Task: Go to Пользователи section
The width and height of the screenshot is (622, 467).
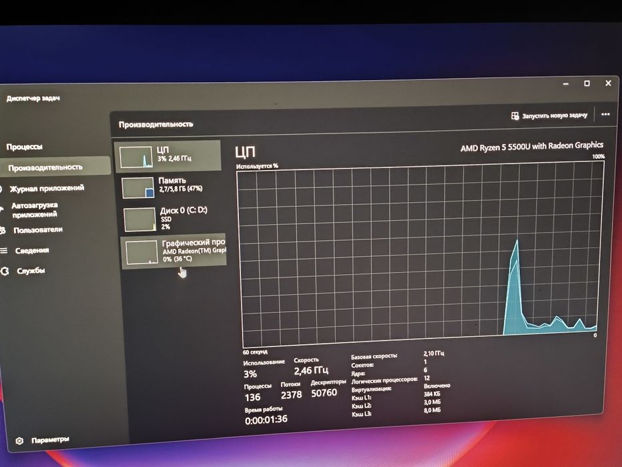Action: [x=38, y=230]
